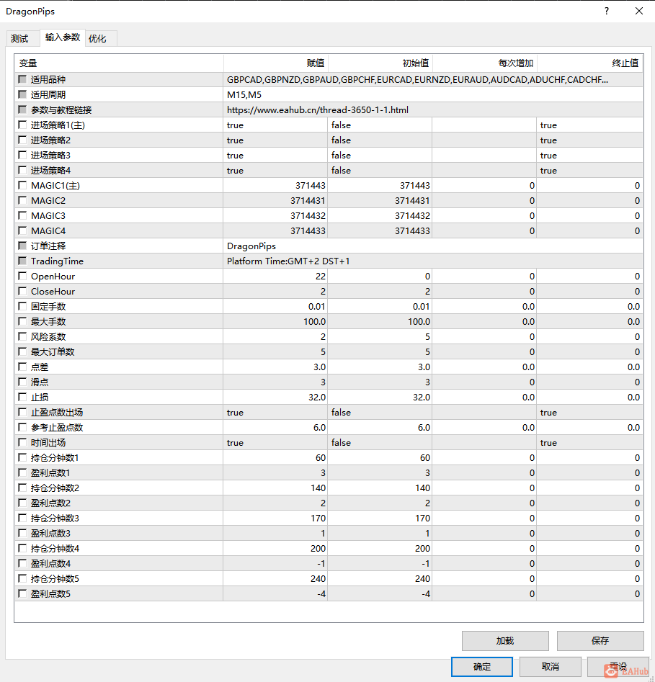Screen dimensions: 655x682
Task: Check the 持仓分钟数1 checkbox
Action: click(x=22, y=457)
